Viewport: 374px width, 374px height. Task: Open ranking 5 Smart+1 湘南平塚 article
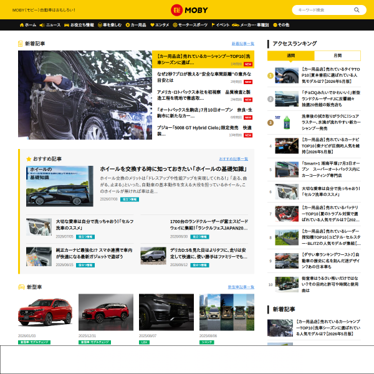(330, 170)
